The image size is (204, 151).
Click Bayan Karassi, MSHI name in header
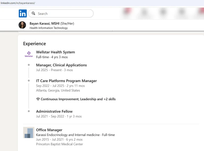(44, 23)
